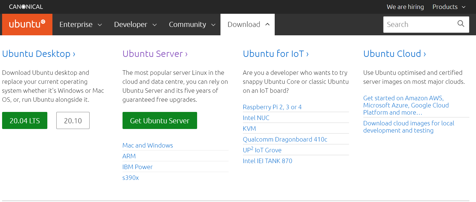
Task: Open the s390x server link
Action: (131, 178)
